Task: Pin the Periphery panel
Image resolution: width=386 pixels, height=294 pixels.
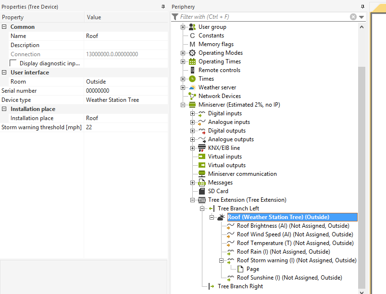Action: (x=362, y=7)
